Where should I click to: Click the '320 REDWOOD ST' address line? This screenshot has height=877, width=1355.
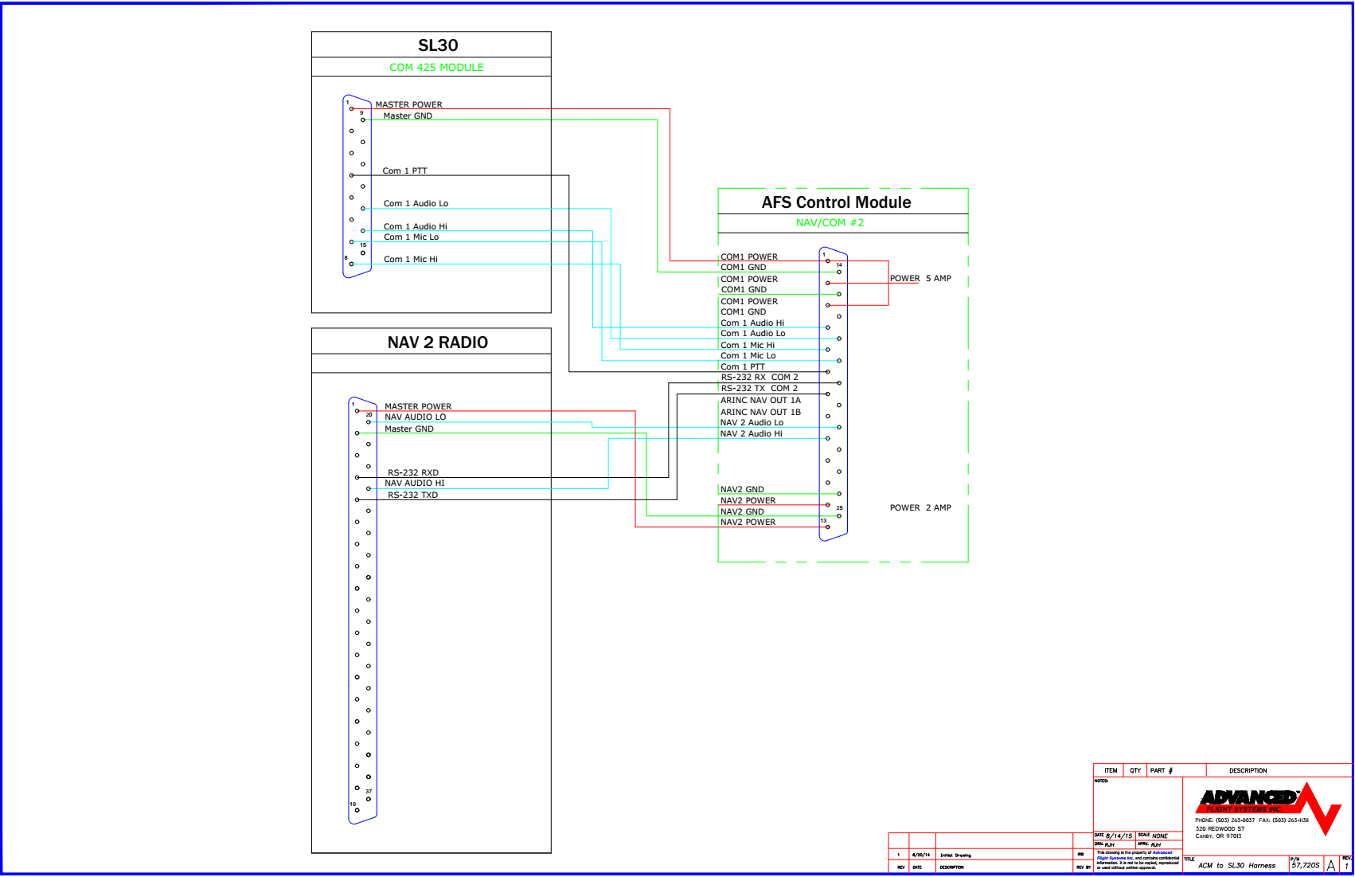point(1220,828)
